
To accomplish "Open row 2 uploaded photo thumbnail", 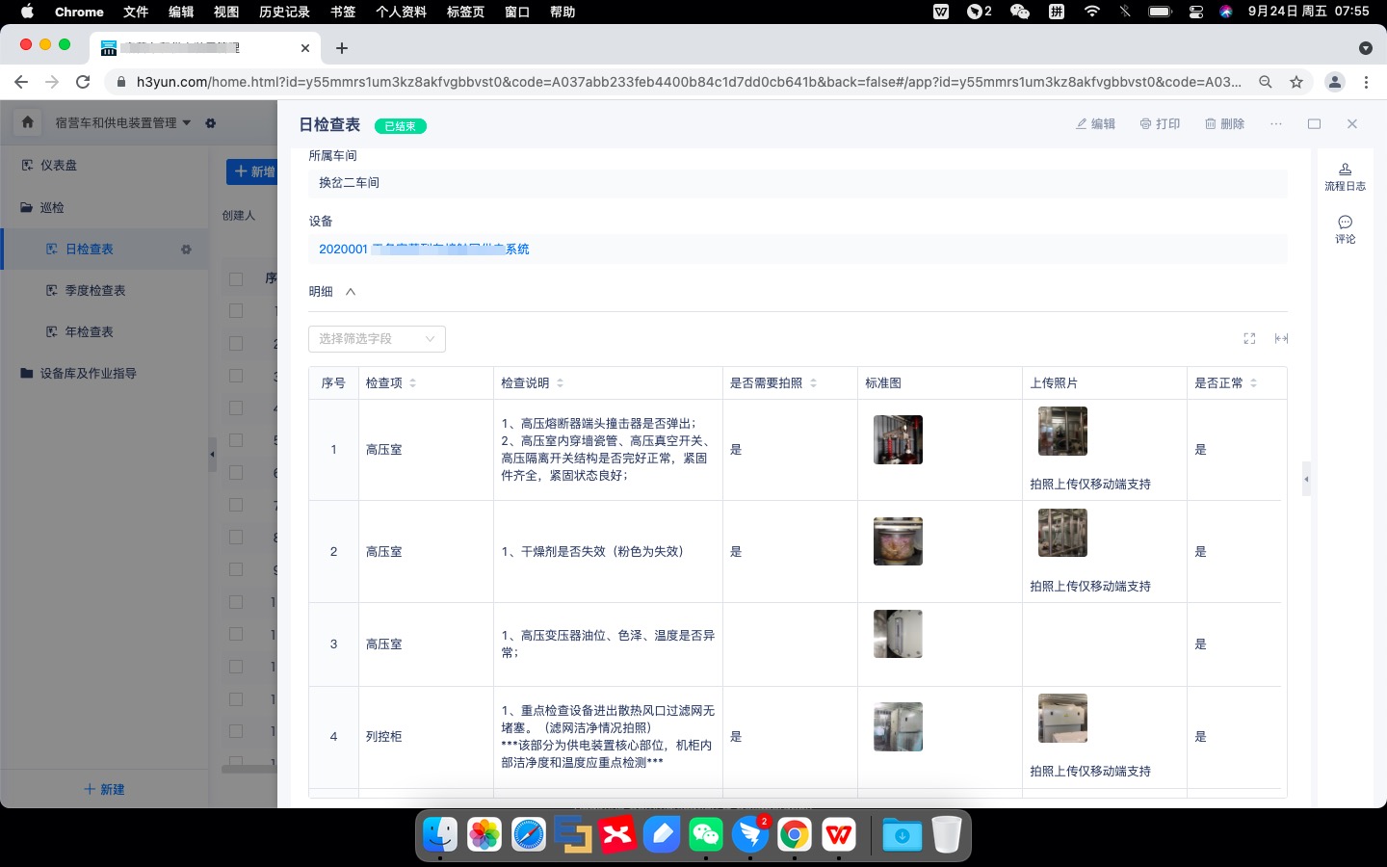I will coord(1062,533).
